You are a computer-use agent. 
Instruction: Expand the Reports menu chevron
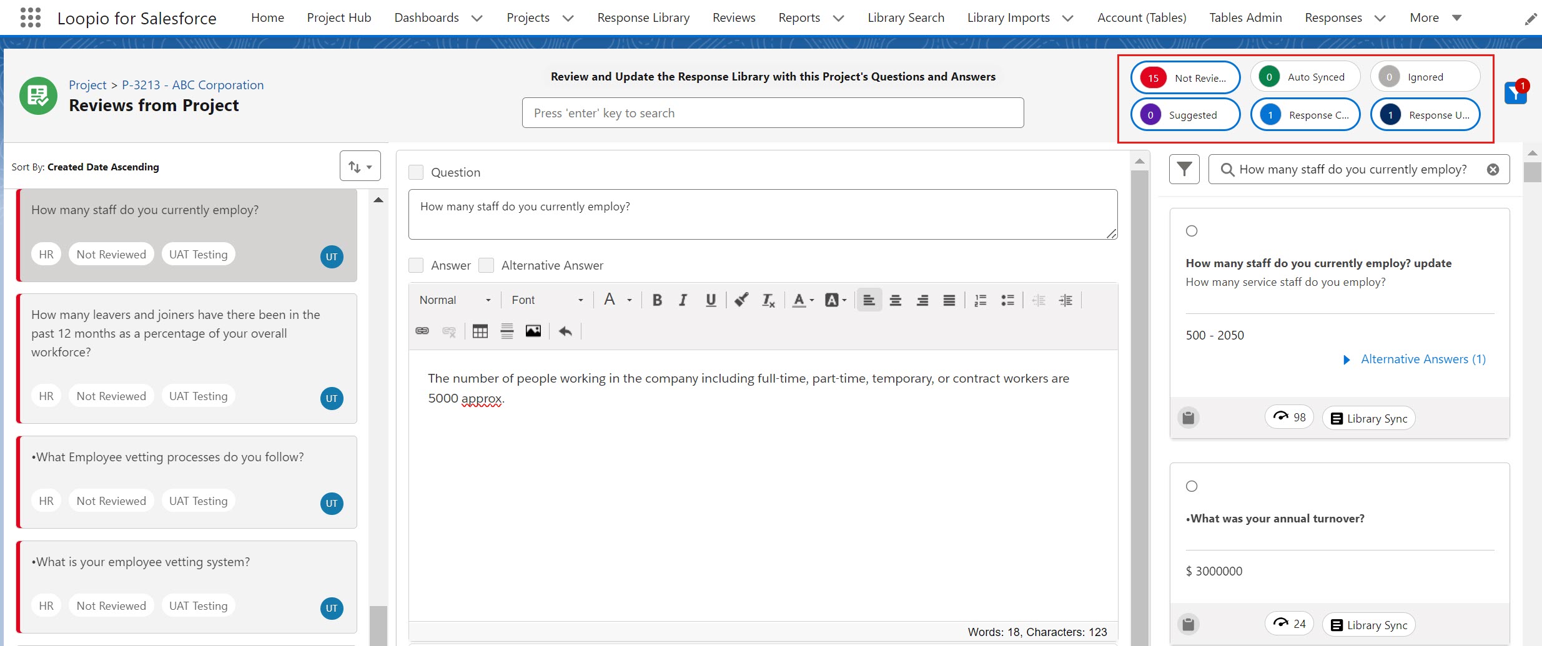839,18
